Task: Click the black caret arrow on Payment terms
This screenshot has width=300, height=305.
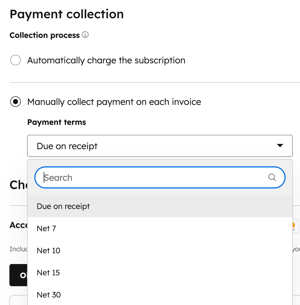Action: pyautogui.click(x=280, y=146)
